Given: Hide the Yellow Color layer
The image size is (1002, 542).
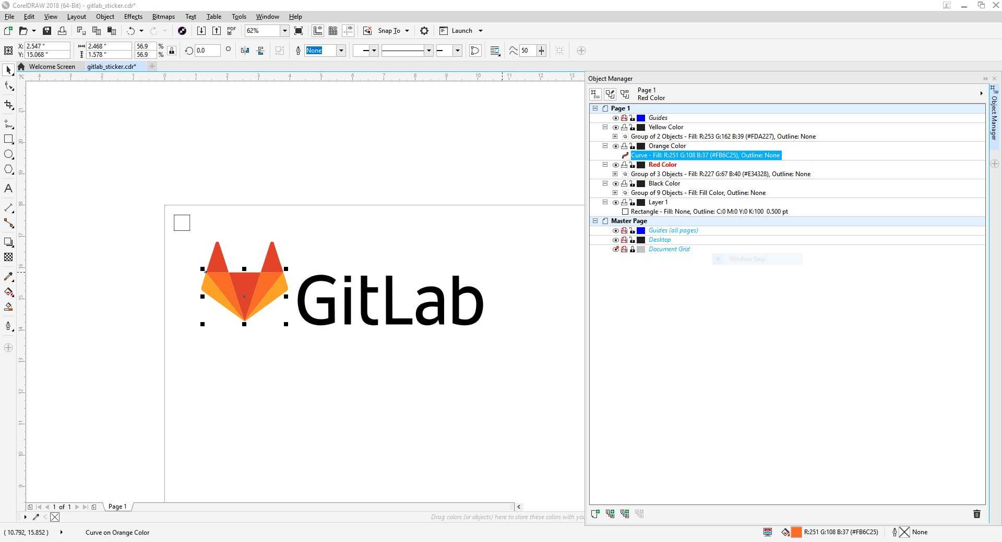Looking at the screenshot, I should (x=616, y=127).
